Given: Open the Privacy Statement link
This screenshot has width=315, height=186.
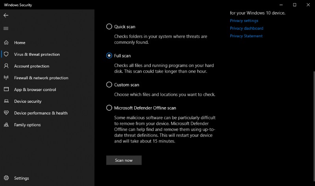Looking at the screenshot, I should click(x=246, y=36).
